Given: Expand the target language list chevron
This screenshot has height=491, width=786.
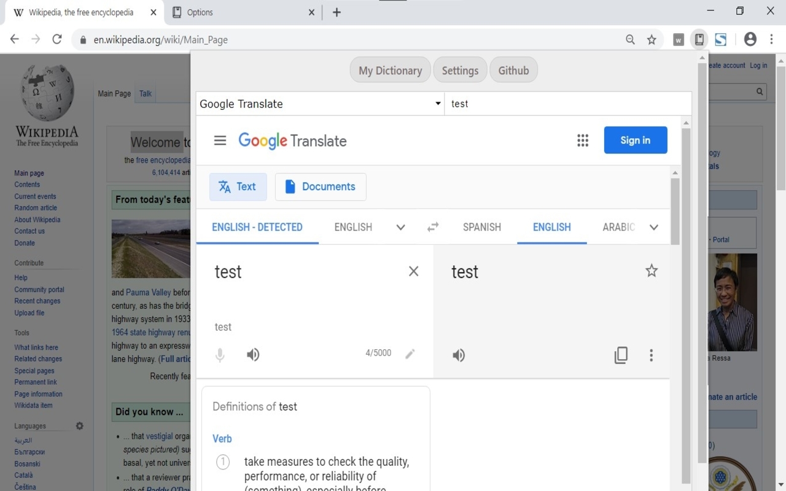Looking at the screenshot, I should (x=654, y=228).
